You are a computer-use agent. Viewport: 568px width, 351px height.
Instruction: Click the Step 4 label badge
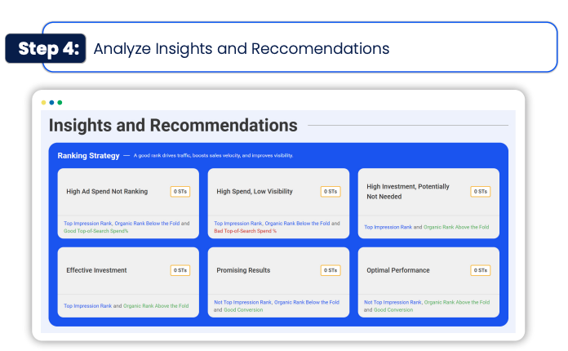(x=46, y=48)
